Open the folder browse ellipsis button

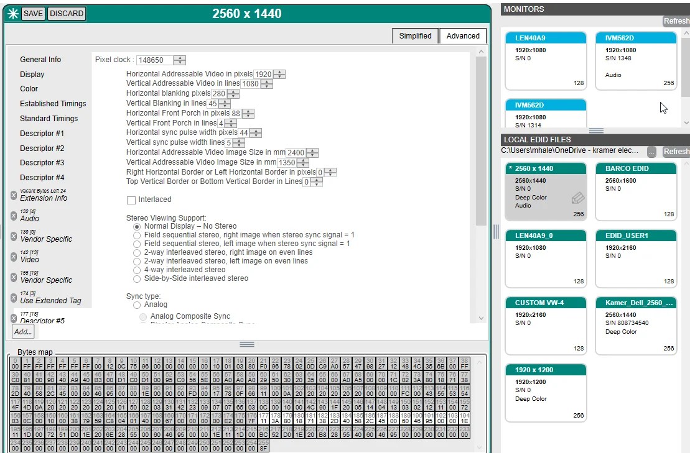(651, 152)
